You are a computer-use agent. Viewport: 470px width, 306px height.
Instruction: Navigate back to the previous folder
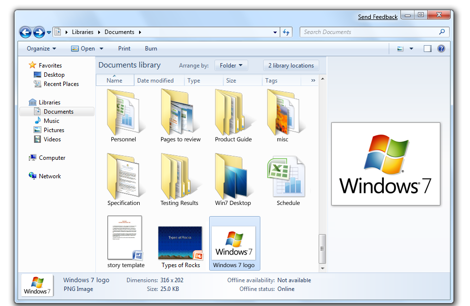25,32
